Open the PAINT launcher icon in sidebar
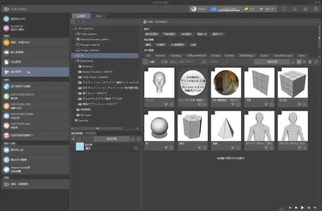The width and height of the screenshot is (322, 211). pyautogui.click(x=6, y=19)
